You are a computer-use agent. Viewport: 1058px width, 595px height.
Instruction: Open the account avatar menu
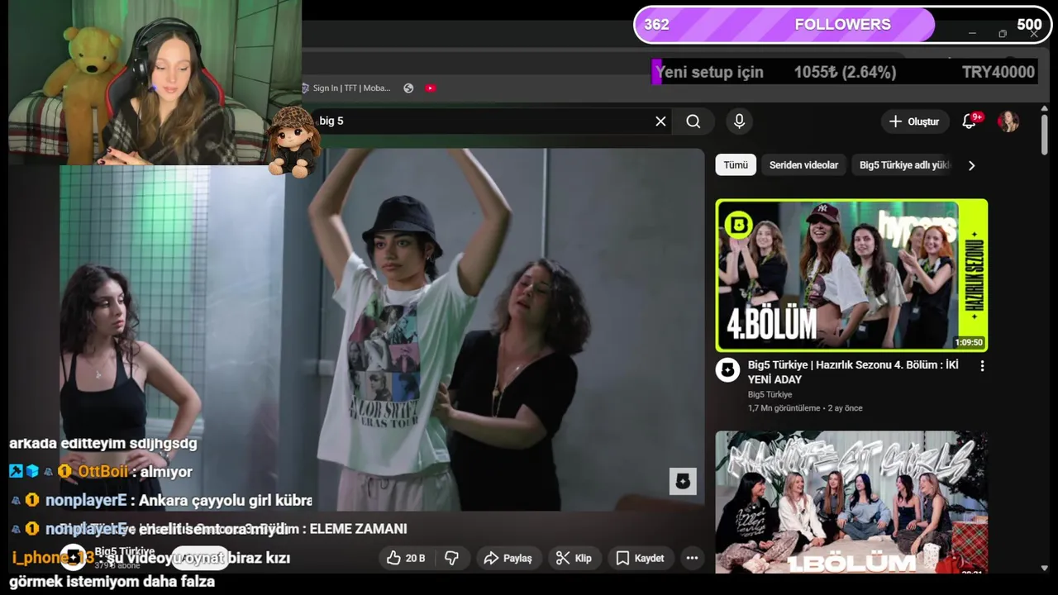pos(1008,121)
